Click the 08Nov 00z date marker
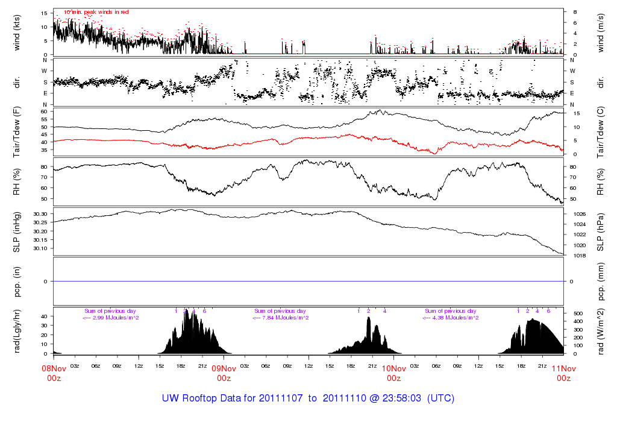 coord(54,373)
